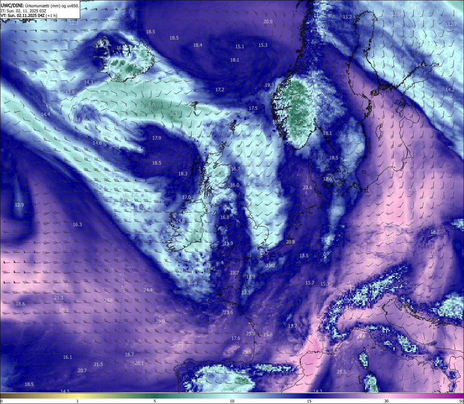This screenshot has width=464, height=404.
Task: Click the 14.8 value over Ireland
Action: pyautogui.click(x=180, y=221)
